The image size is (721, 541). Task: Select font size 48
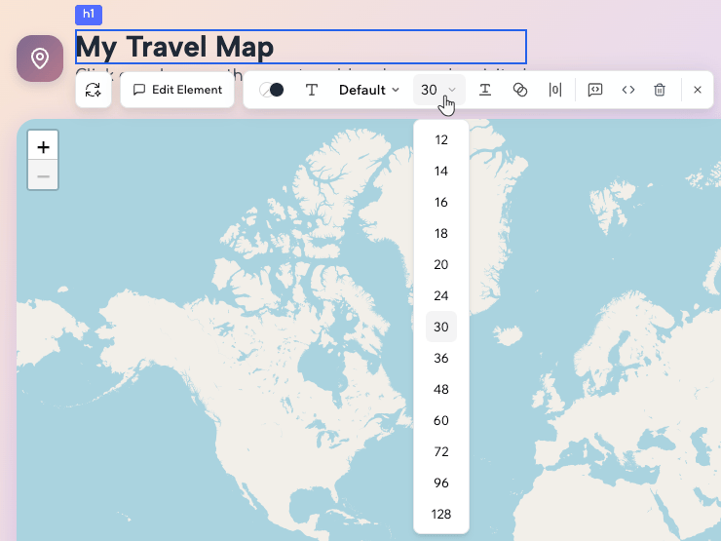coord(441,390)
